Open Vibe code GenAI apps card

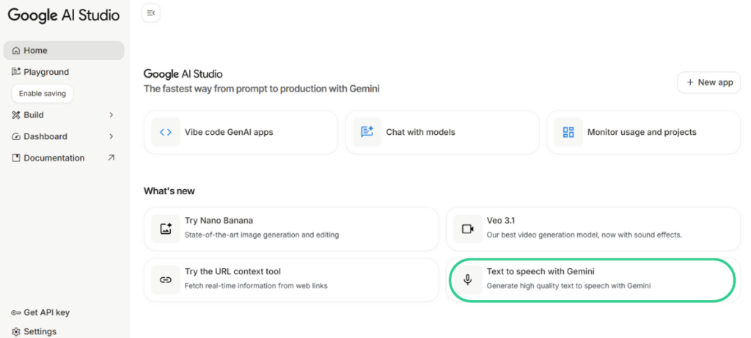point(241,132)
